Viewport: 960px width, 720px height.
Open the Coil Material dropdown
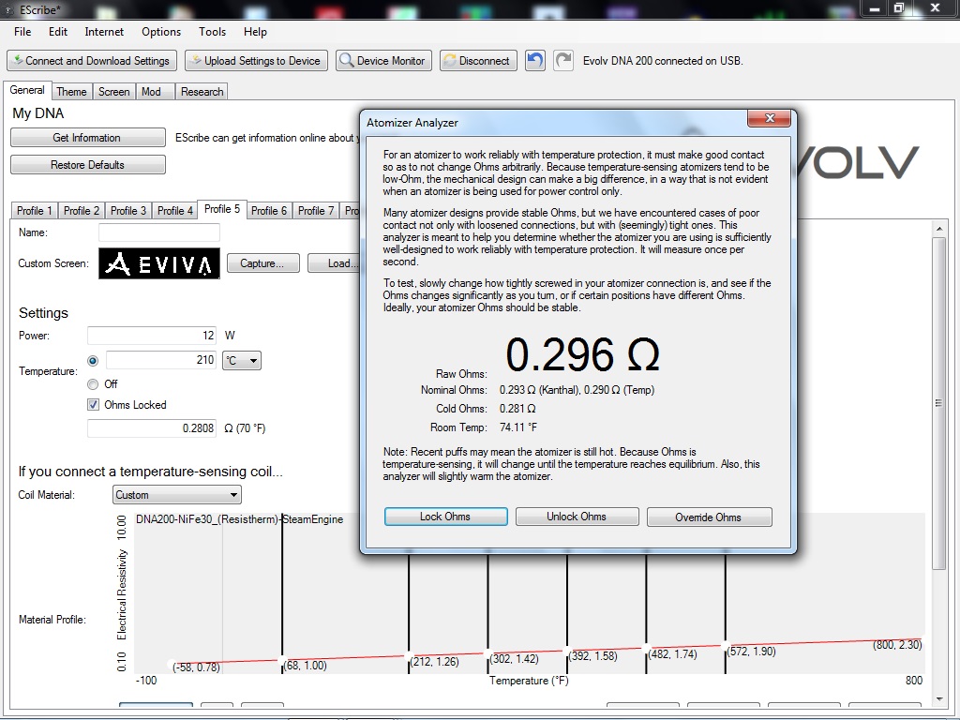[x=177, y=495]
